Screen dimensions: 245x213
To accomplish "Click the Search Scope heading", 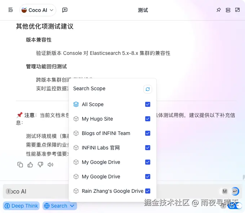I will pyautogui.click(x=89, y=88).
